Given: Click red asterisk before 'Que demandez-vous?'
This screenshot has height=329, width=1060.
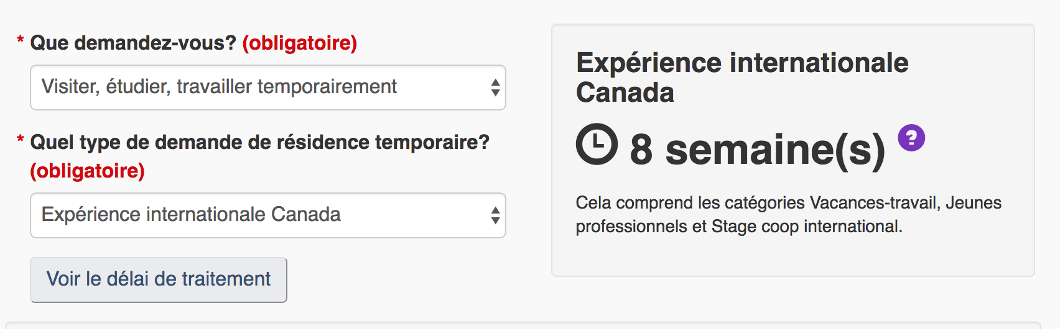Looking at the screenshot, I should pos(21,42).
